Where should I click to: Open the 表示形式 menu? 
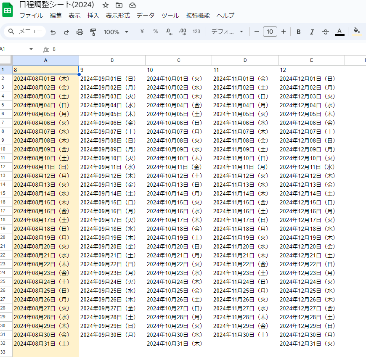(x=118, y=16)
